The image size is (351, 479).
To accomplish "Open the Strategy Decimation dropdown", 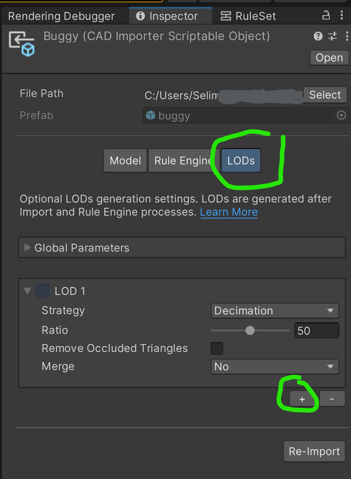I will point(274,311).
